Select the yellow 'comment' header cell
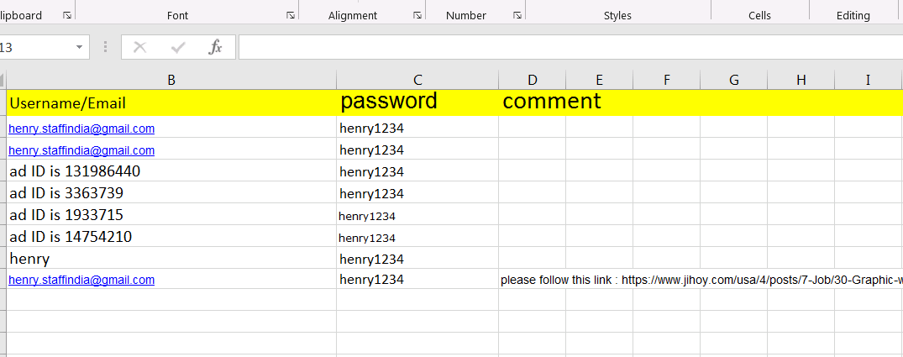Image resolution: width=903 pixels, height=357 pixels. (532, 102)
